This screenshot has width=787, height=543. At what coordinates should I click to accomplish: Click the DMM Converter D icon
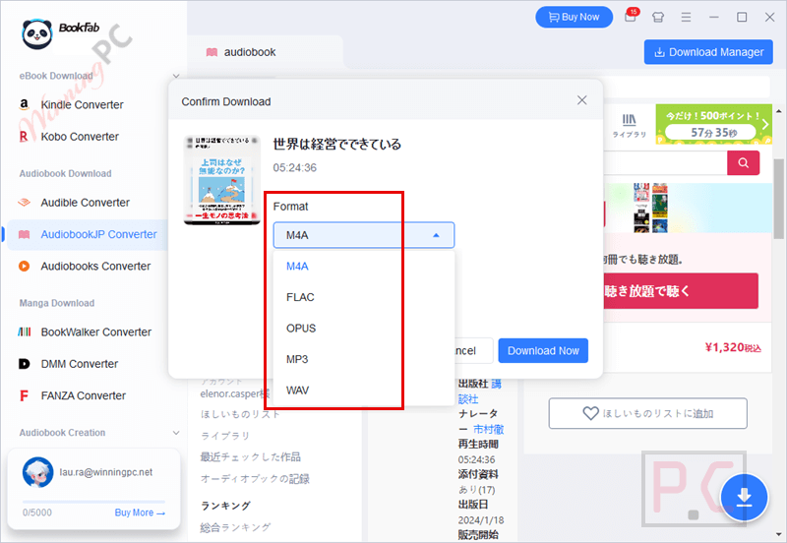(x=24, y=364)
